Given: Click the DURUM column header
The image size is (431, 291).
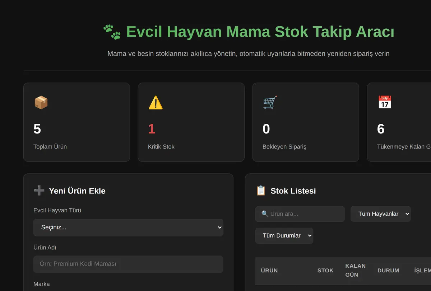Looking at the screenshot, I should [388, 271].
